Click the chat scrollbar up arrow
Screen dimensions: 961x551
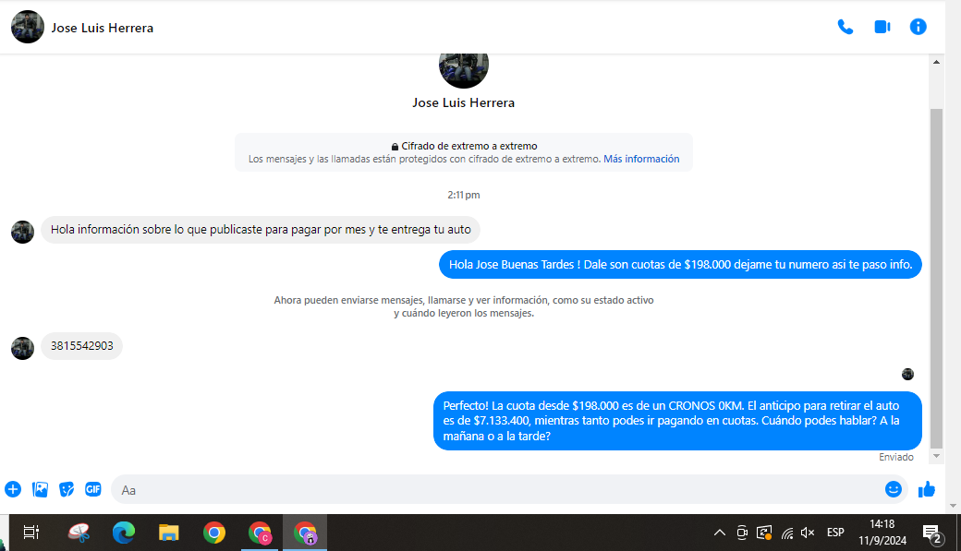[x=936, y=62]
